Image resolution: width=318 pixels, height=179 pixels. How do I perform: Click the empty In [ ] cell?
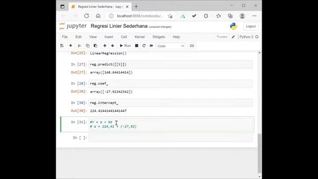coord(170,138)
